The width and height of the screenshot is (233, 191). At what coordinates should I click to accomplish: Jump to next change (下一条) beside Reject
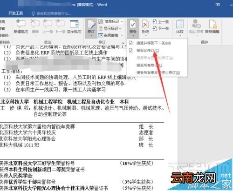[161, 28]
